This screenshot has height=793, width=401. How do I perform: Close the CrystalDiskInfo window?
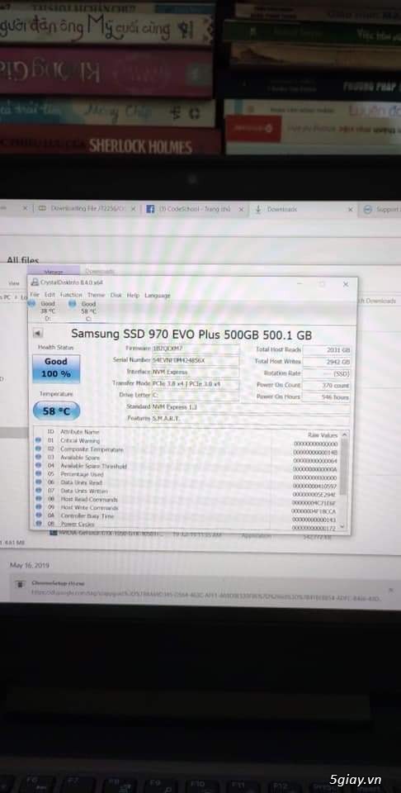[346, 284]
